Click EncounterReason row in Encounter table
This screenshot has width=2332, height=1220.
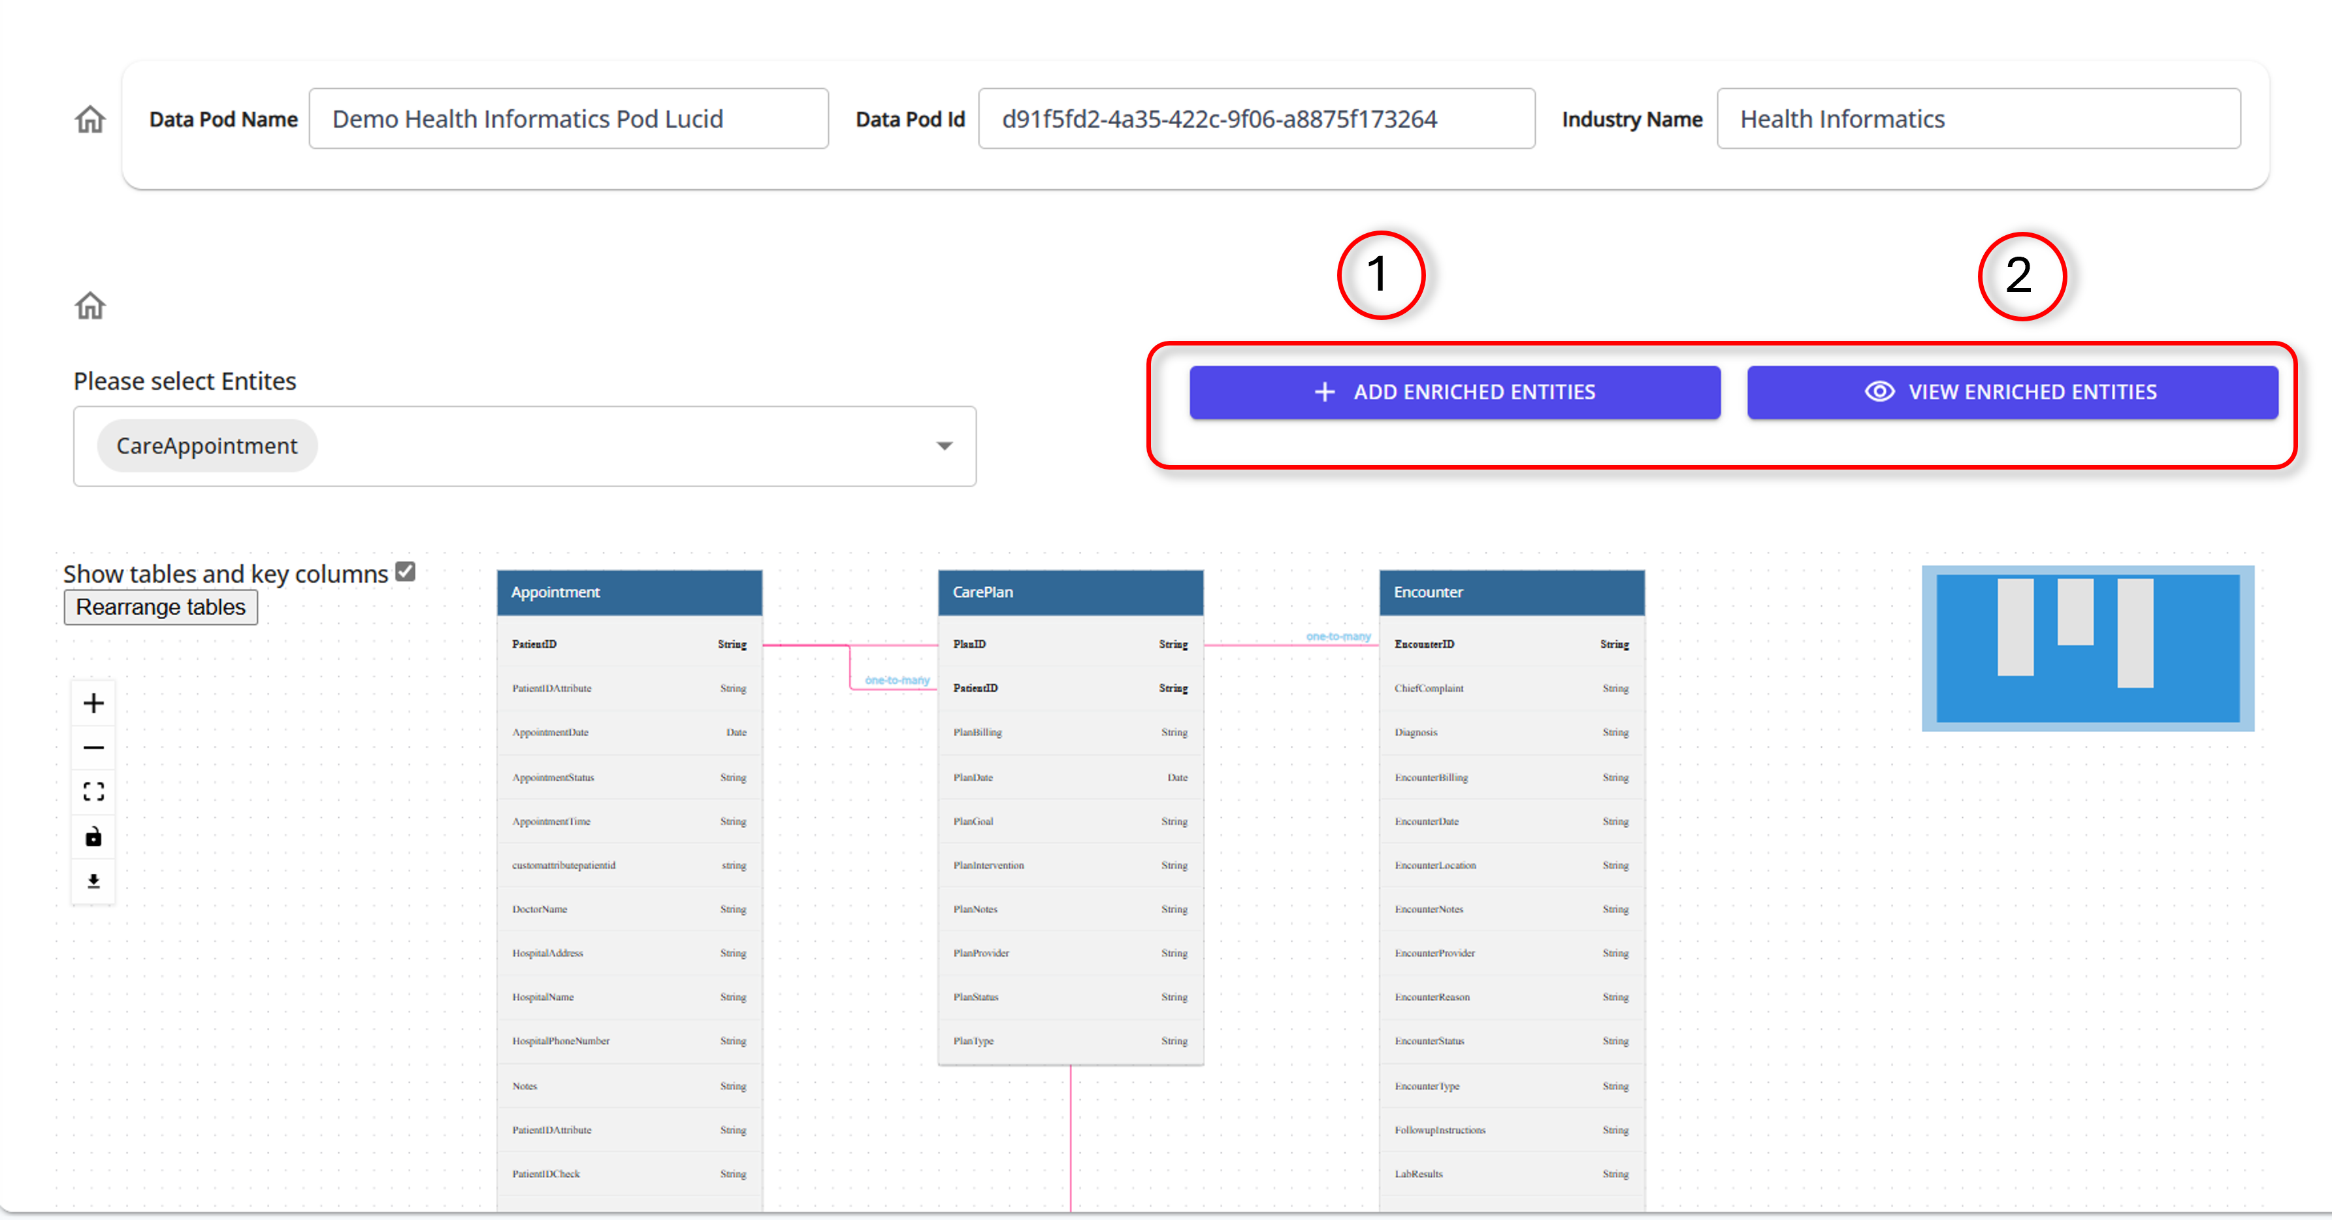pyautogui.click(x=1512, y=997)
